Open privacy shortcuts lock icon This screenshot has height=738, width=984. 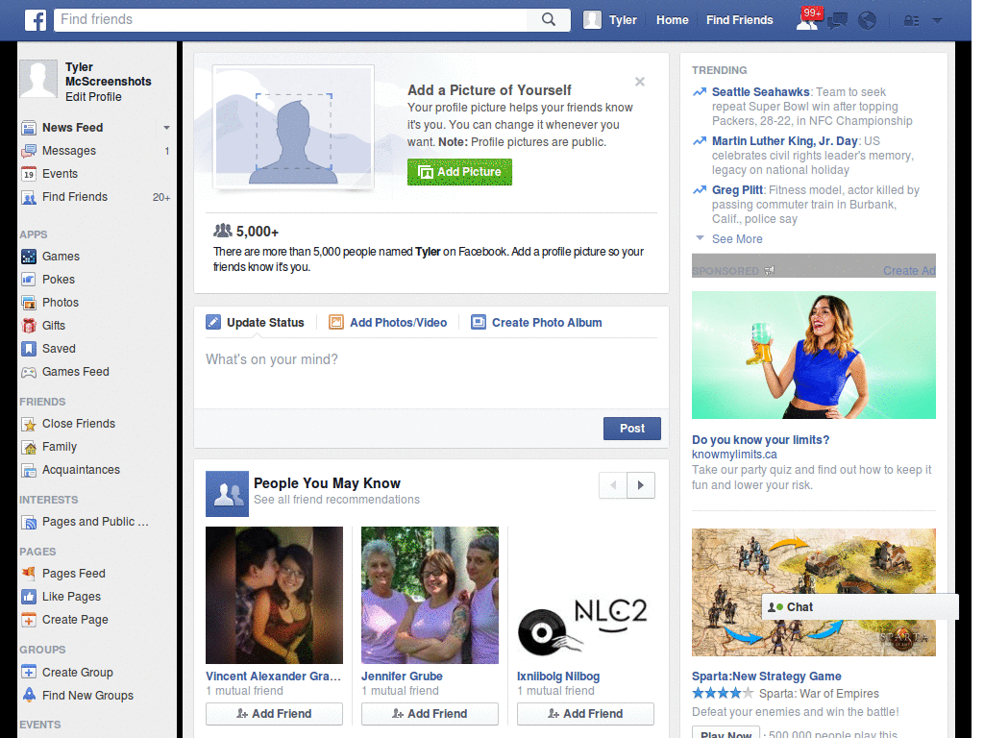tap(911, 21)
